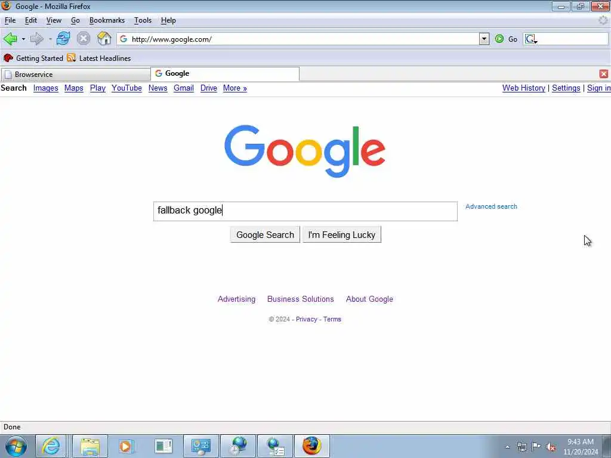This screenshot has height=458, width=611.
Task: Click the green Go button
Action: (506, 39)
